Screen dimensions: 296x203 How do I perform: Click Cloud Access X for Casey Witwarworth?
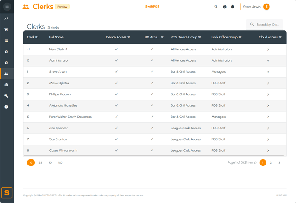[268, 150]
